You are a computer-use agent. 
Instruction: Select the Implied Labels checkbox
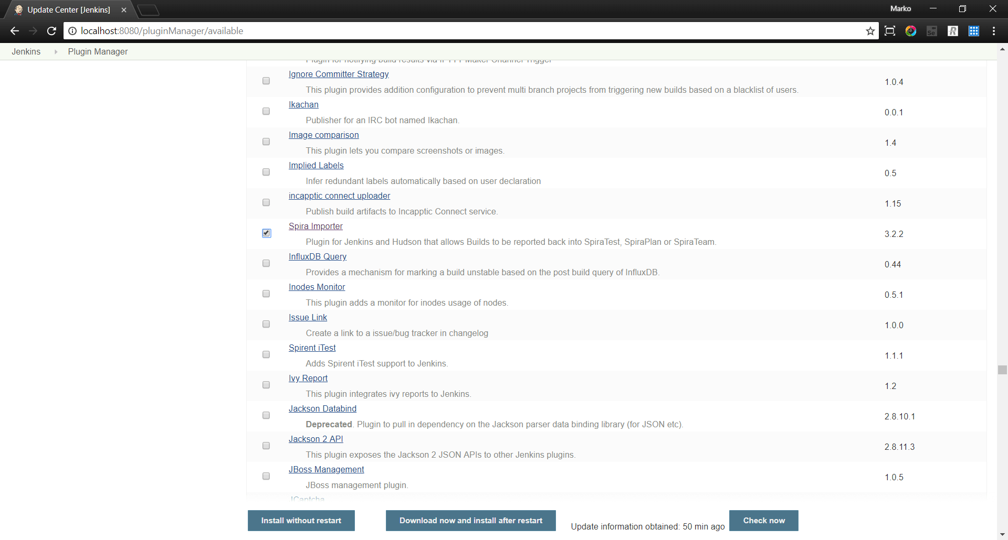click(266, 172)
